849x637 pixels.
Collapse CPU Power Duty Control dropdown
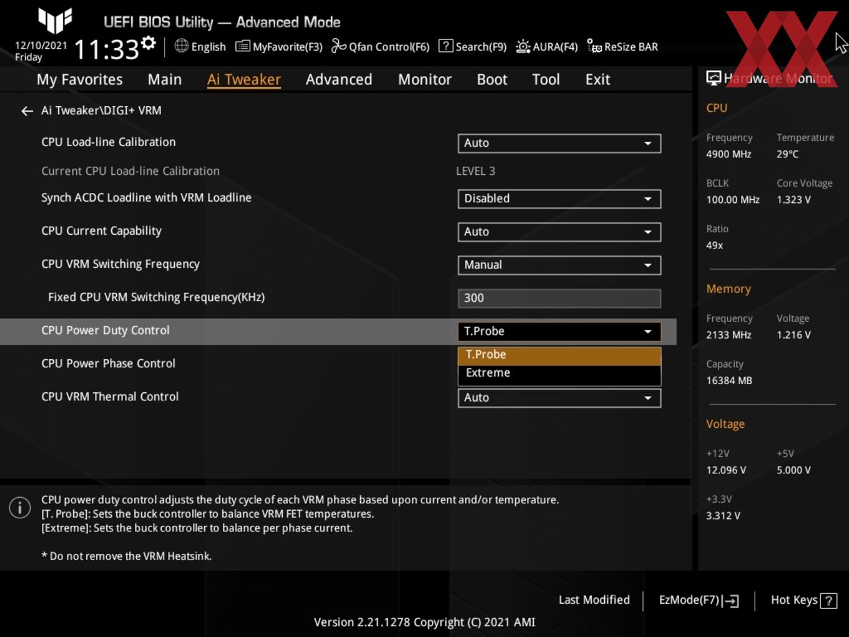coord(559,331)
